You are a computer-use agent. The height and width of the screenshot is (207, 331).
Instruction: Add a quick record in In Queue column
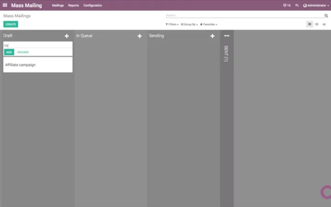pyautogui.click(x=140, y=36)
